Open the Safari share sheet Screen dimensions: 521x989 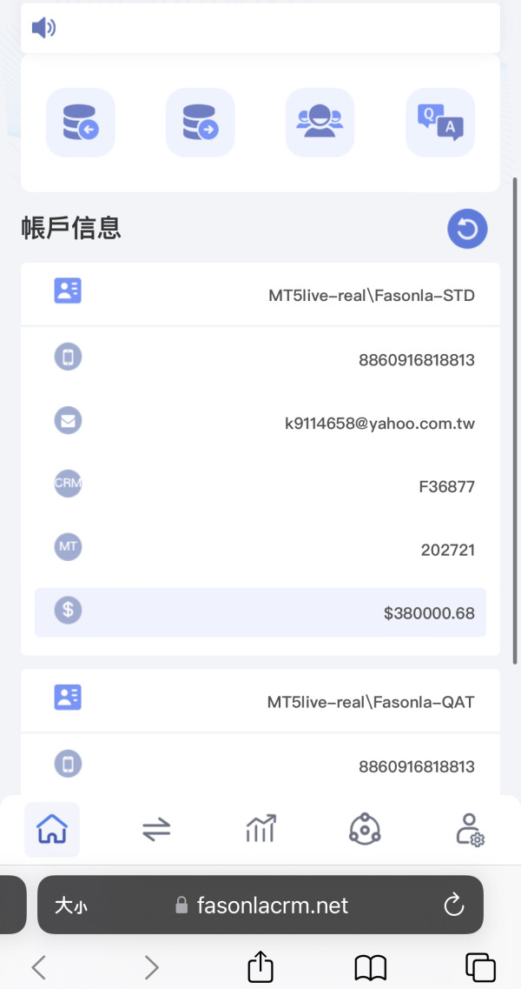tap(260, 967)
